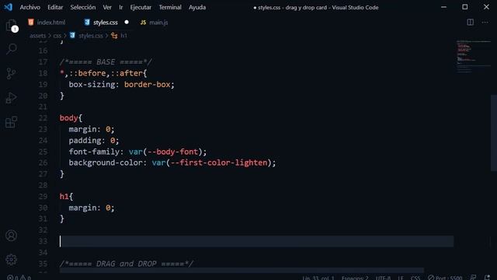Click the h1 symbol breadcrumb
Viewport: 497px width, 280px height.
[x=119, y=36]
